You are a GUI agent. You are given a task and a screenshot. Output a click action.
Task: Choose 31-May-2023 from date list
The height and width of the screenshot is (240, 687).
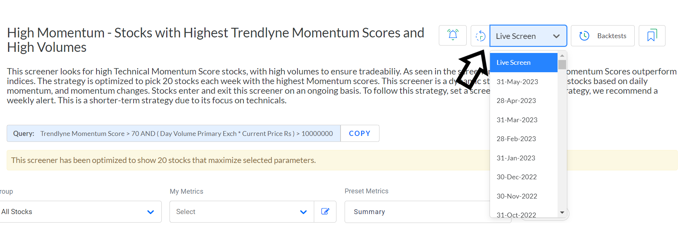click(523, 82)
